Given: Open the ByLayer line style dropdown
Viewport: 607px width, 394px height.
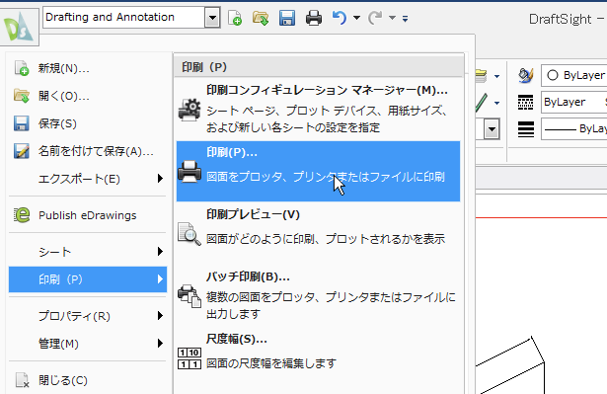Looking at the screenshot, I should click(573, 102).
